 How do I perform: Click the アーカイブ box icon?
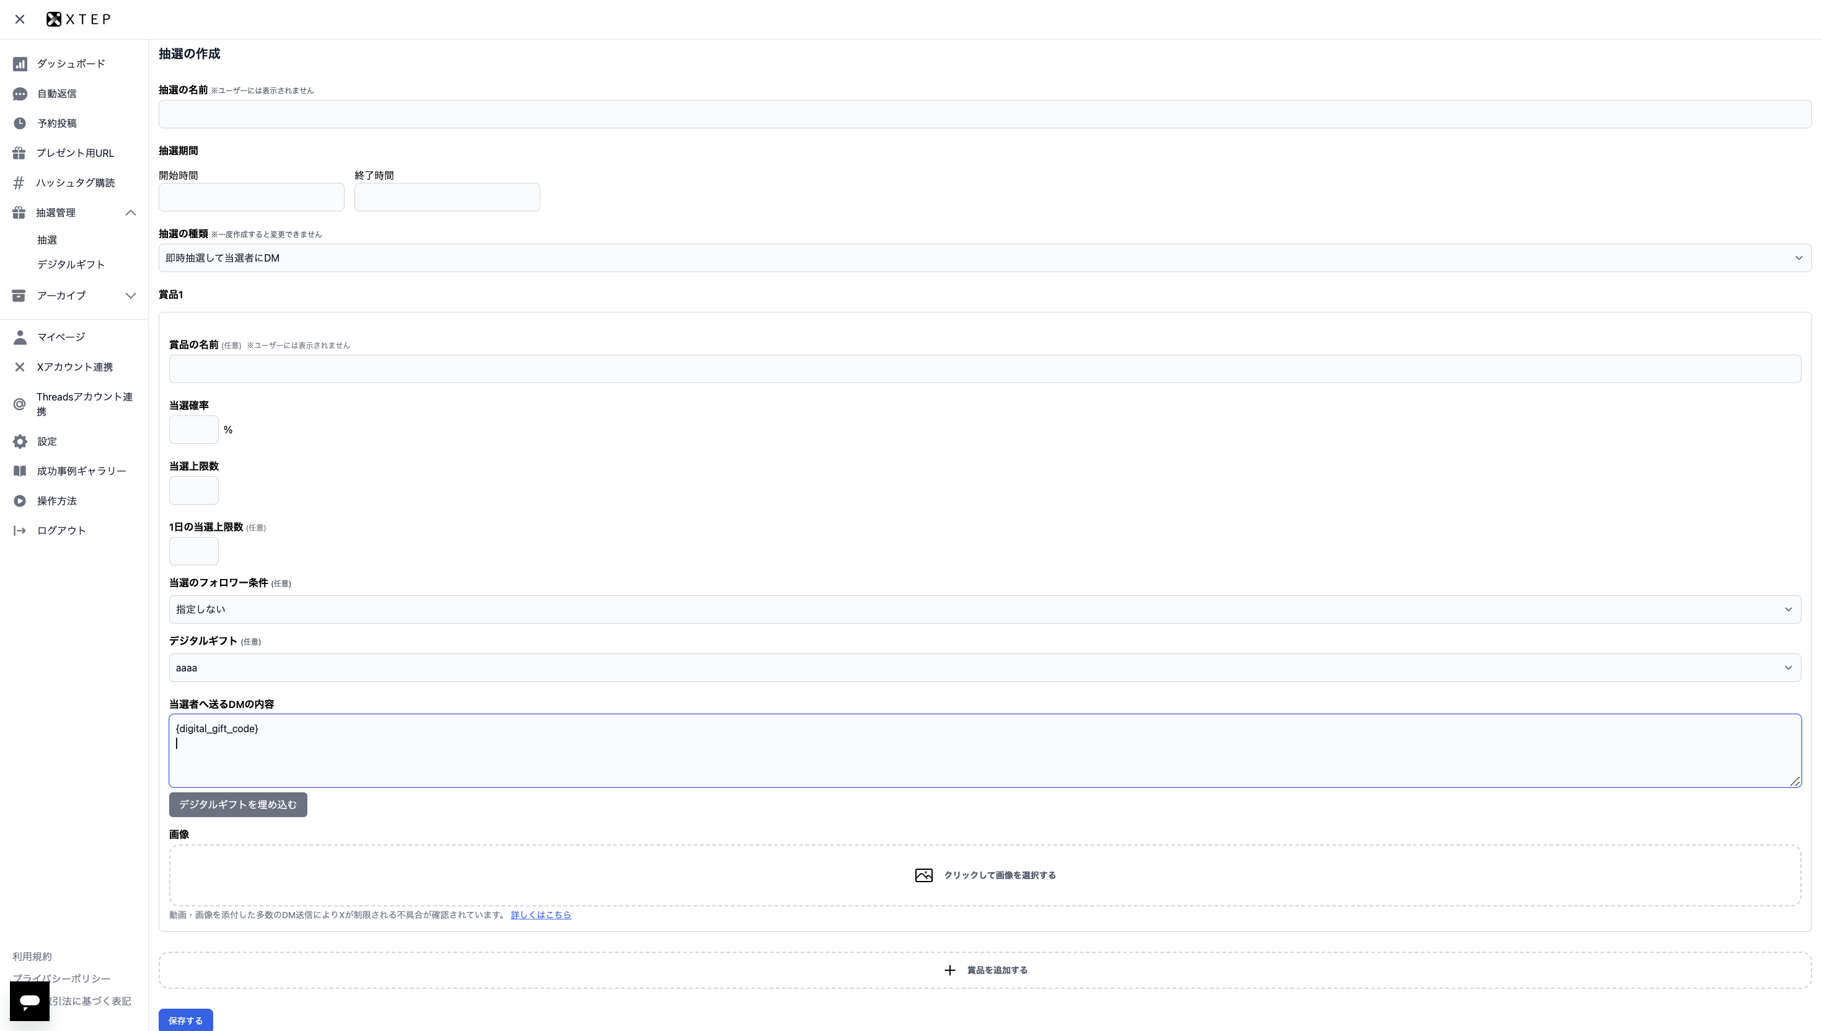tap(19, 295)
